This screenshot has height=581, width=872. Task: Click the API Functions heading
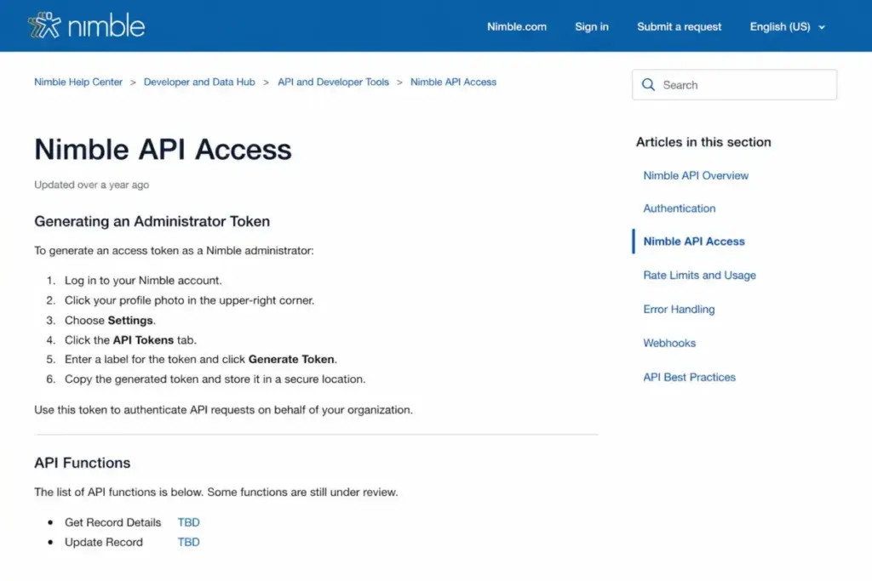[83, 464]
